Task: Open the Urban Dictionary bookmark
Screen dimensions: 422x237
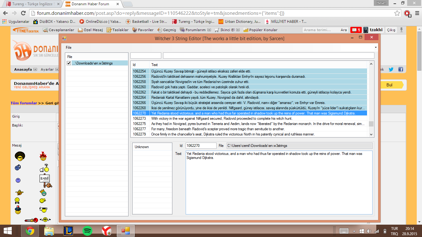Action: click(x=239, y=22)
